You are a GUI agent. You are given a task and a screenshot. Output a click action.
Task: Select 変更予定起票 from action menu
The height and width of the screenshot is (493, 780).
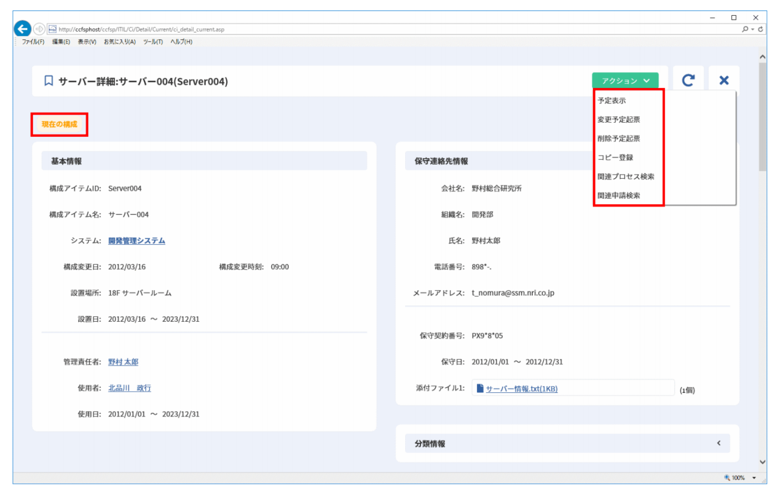click(x=618, y=119)
